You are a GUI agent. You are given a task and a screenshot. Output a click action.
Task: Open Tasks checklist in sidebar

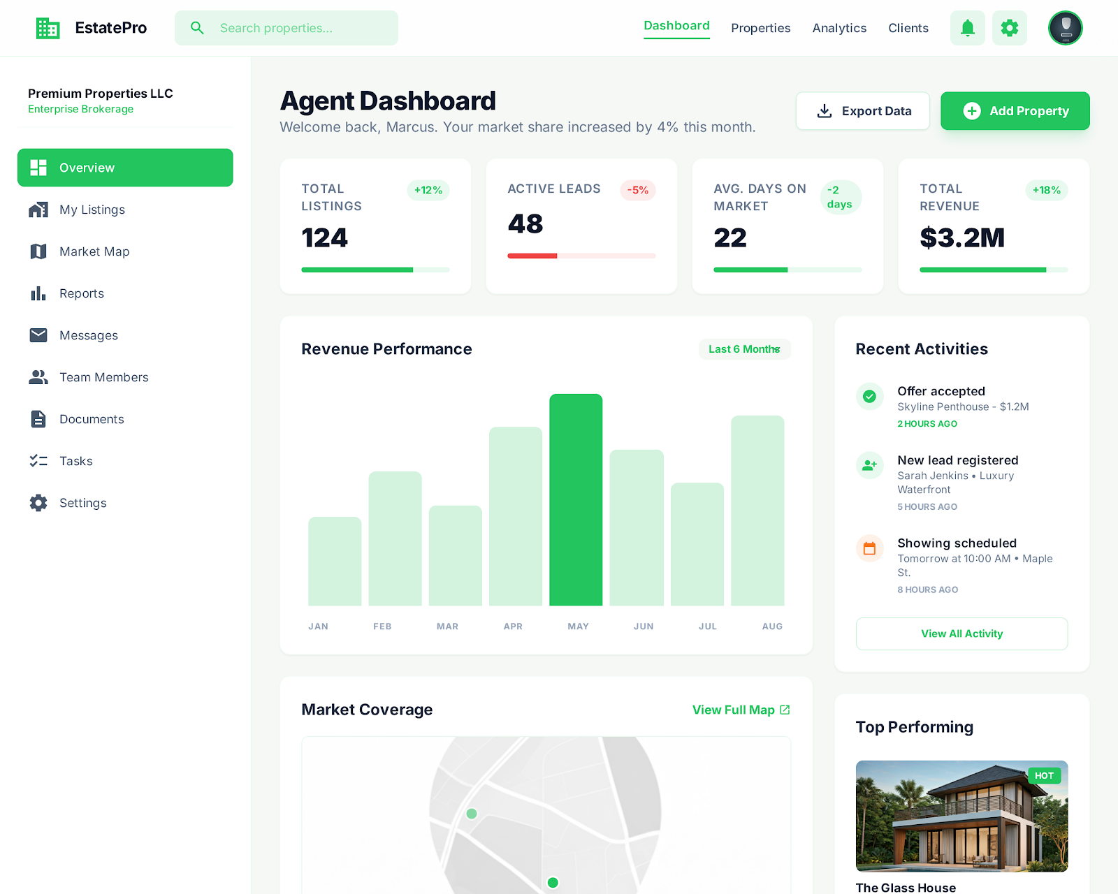click(75, 461)
